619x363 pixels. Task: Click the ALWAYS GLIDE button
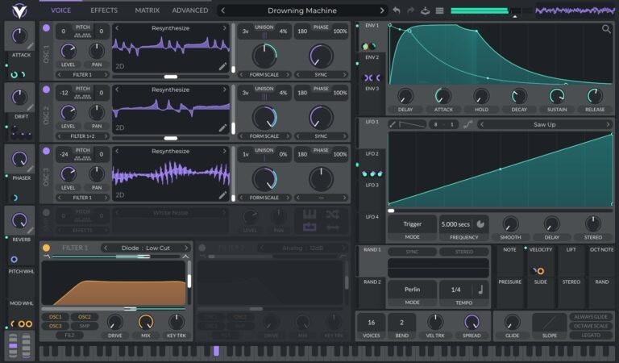click(591, 317)
